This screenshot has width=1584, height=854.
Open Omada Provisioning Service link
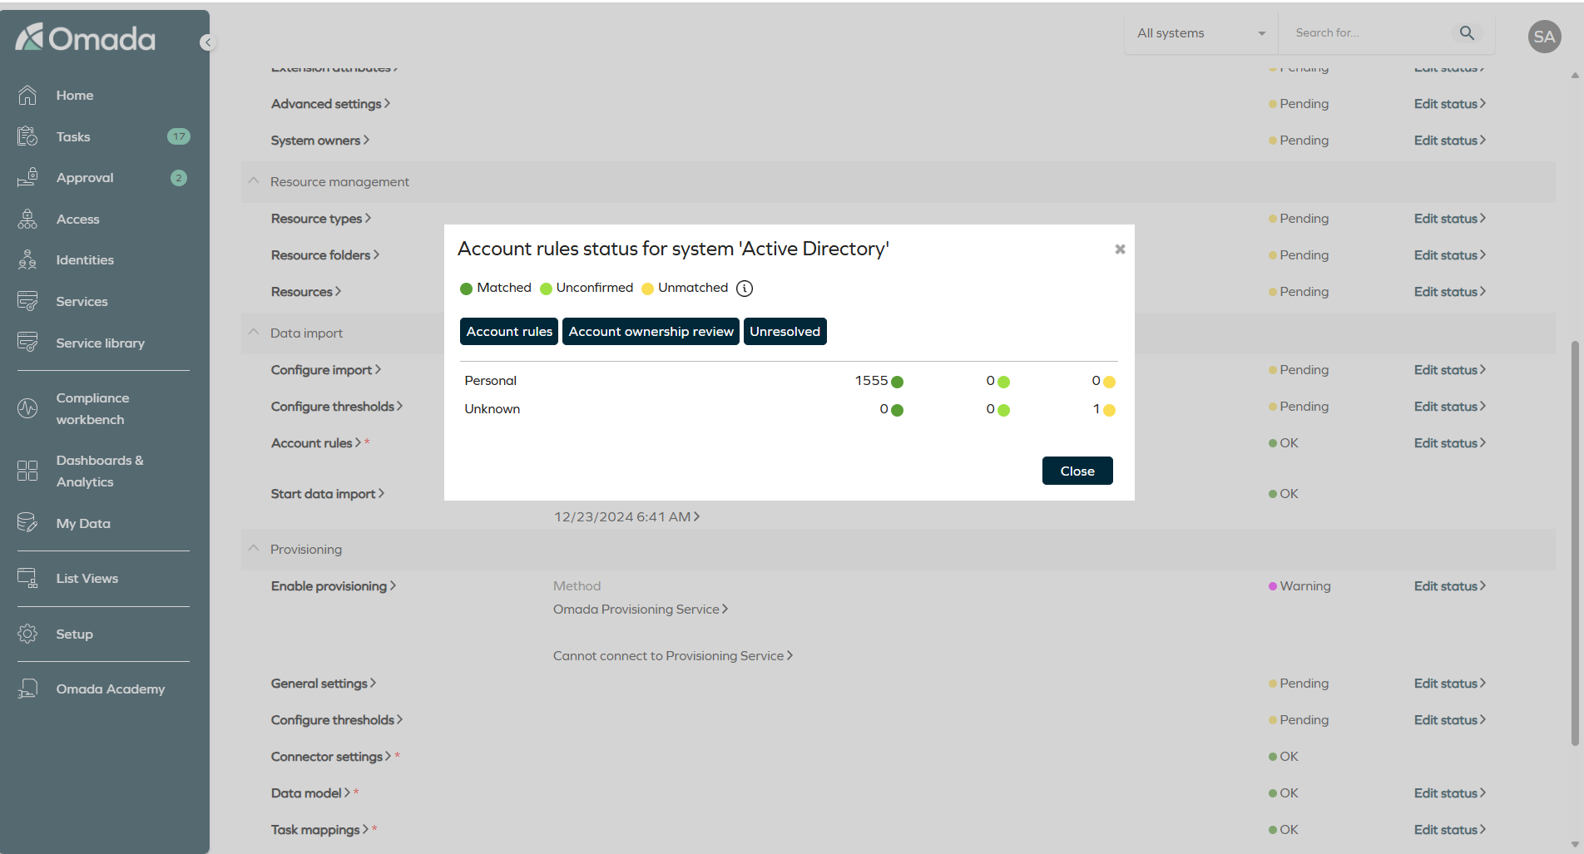click(x=641, y=610)
